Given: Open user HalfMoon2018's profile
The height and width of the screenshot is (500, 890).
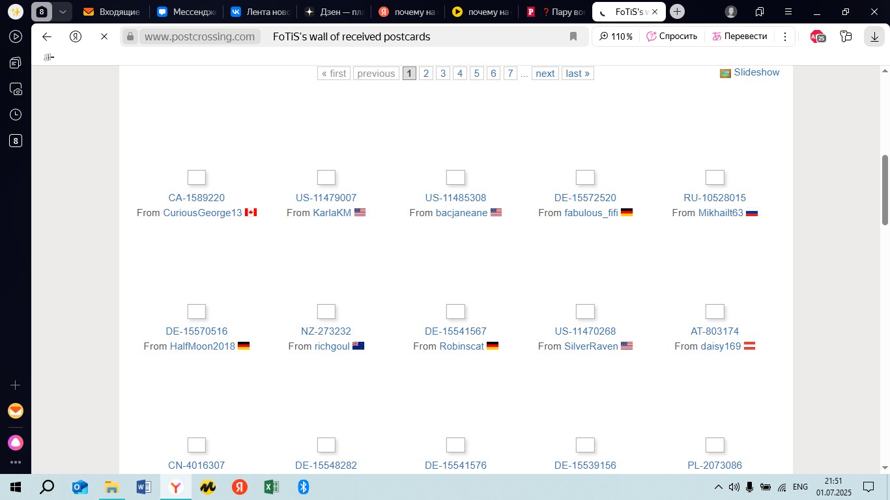Looking at the screenshot, I should tap(203, 346).
